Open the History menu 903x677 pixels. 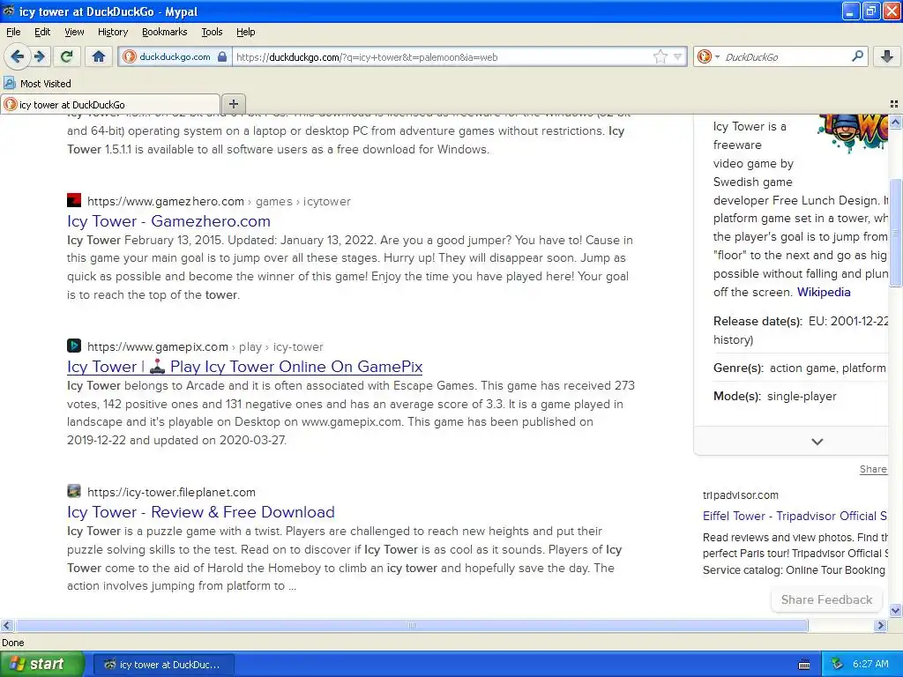click(112, 32)
